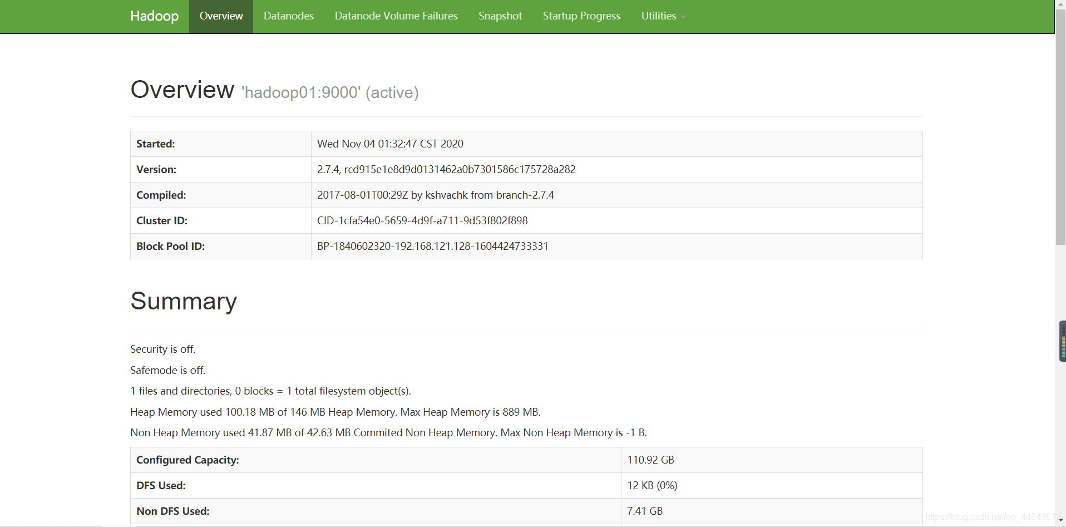Click the 'DFS Used:' label

(x=161, y=485)
